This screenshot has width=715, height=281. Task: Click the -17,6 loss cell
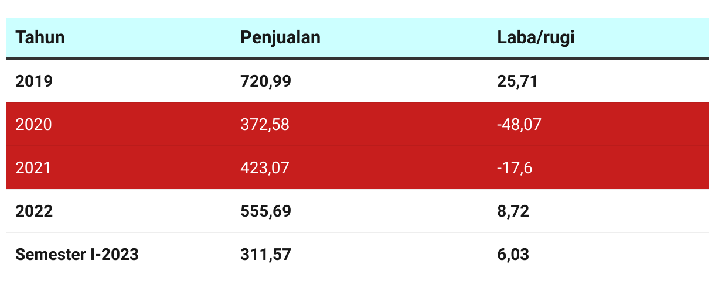pos(515,168)
